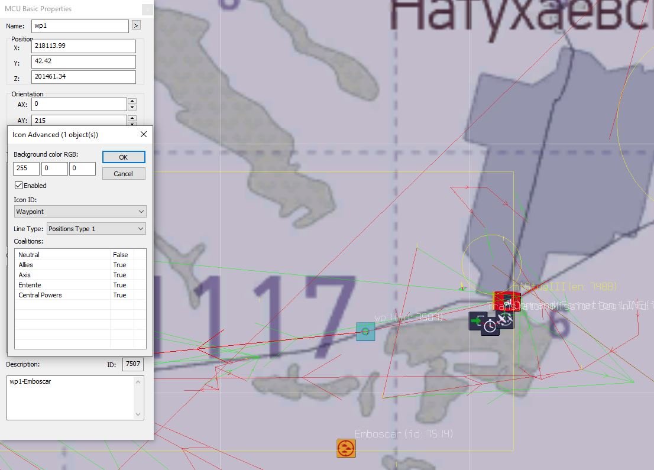The height and width of the screenshot is (470, 654).
Task: Select the Central Powers coalition row
Action: (80, 295)
